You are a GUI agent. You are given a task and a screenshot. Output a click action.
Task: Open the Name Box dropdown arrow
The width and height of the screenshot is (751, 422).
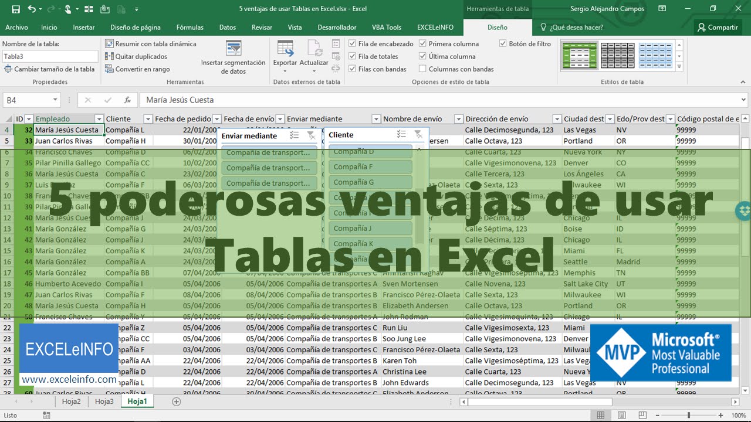point(55,100)
